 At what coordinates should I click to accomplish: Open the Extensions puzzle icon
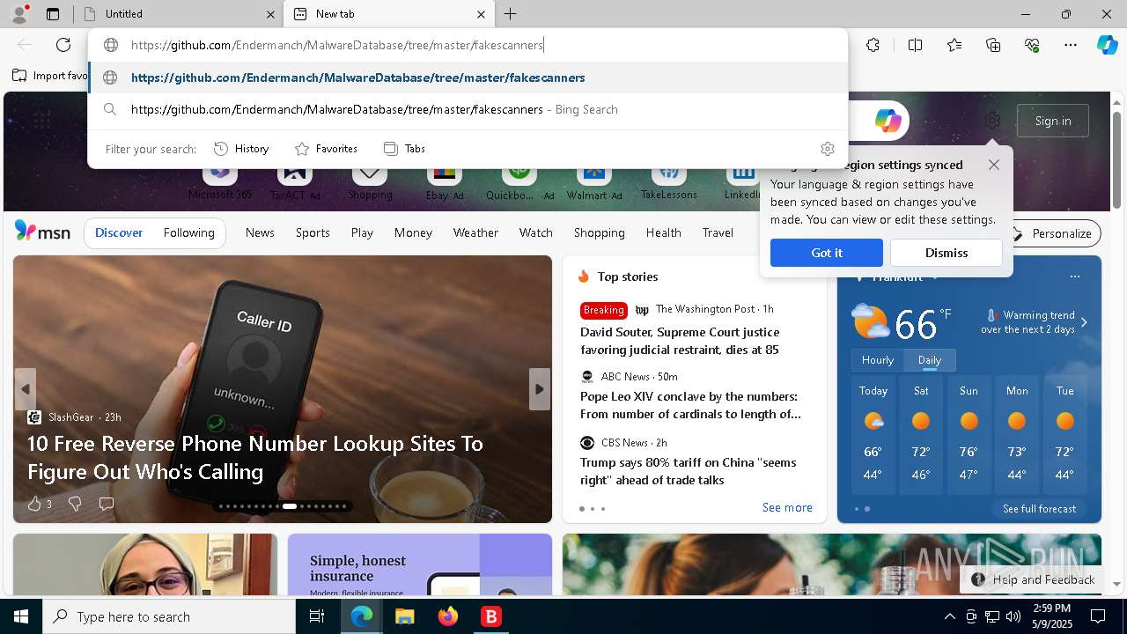click(x=873, y=45)
